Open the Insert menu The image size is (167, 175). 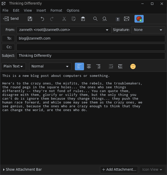pos(41,10)
